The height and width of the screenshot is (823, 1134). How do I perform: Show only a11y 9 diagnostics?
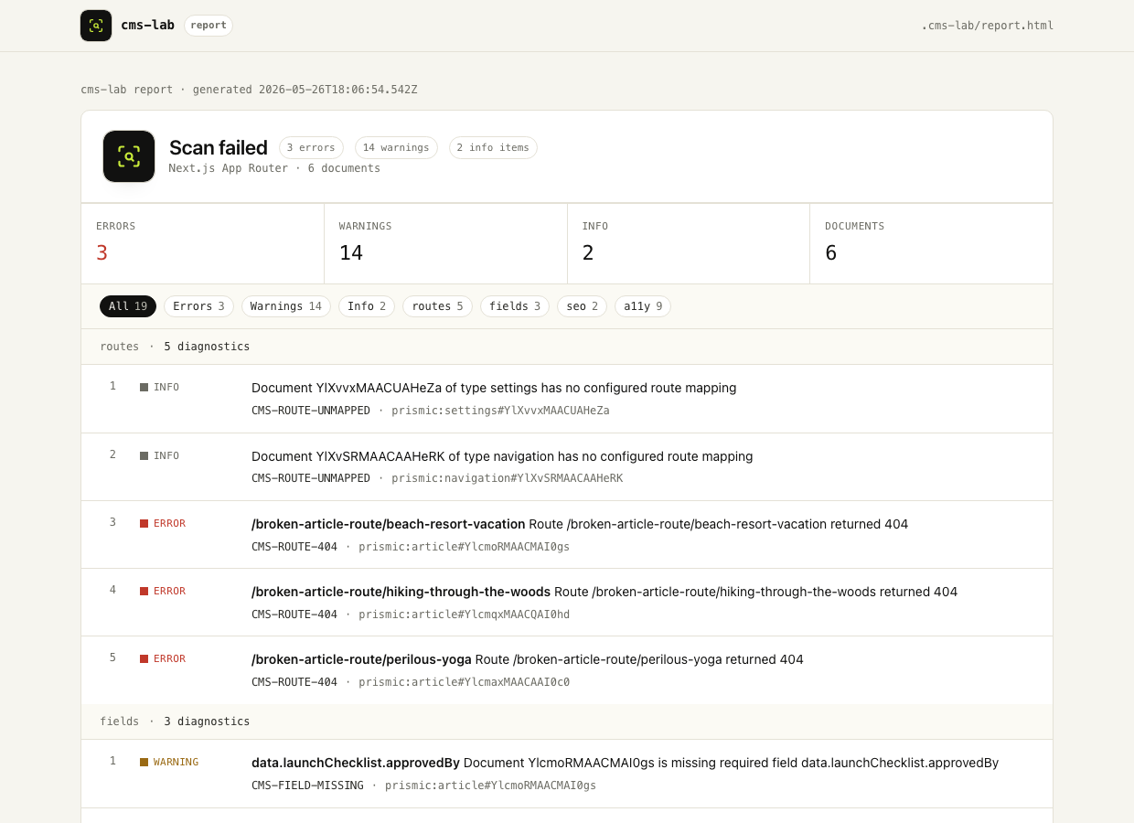643,306
